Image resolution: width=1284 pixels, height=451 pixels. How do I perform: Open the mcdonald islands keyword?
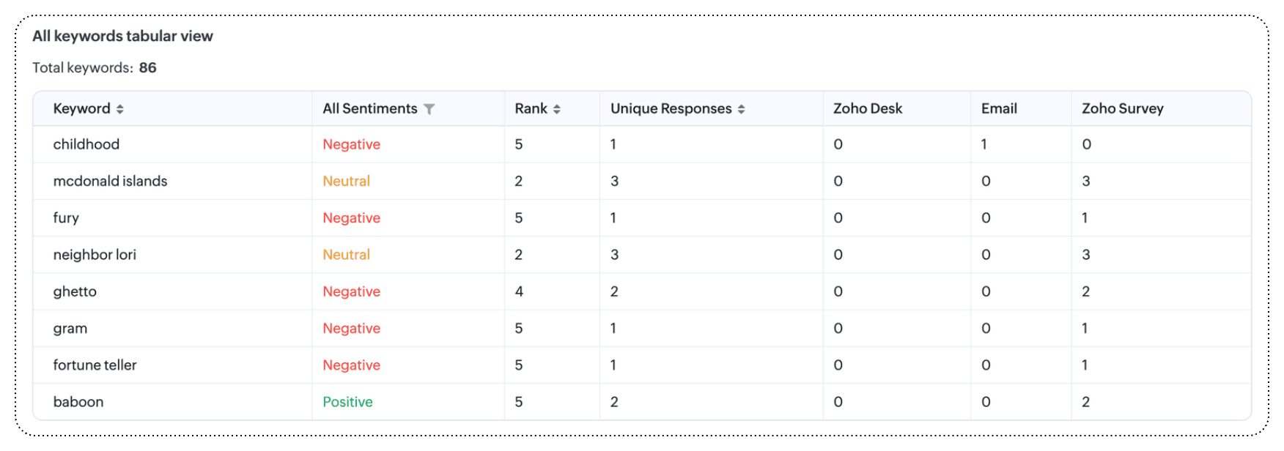[110, 181]
